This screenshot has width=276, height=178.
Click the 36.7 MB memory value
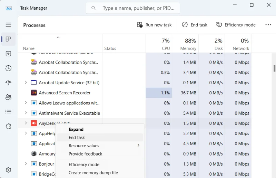click(188, 93)
